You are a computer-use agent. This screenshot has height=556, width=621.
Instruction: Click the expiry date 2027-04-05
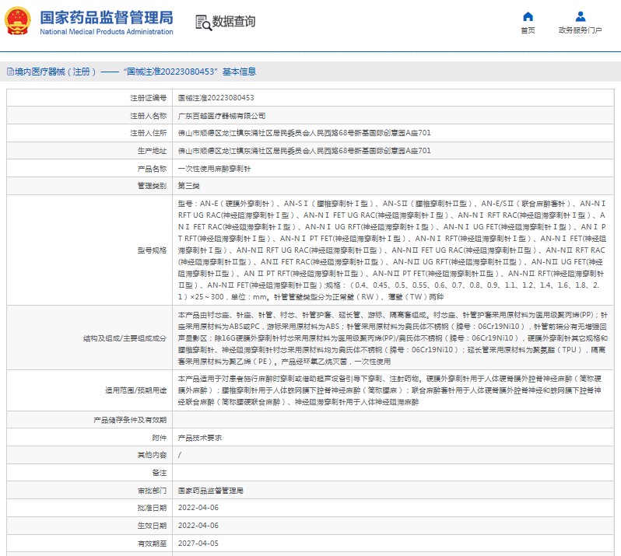(x=198, y=544)
